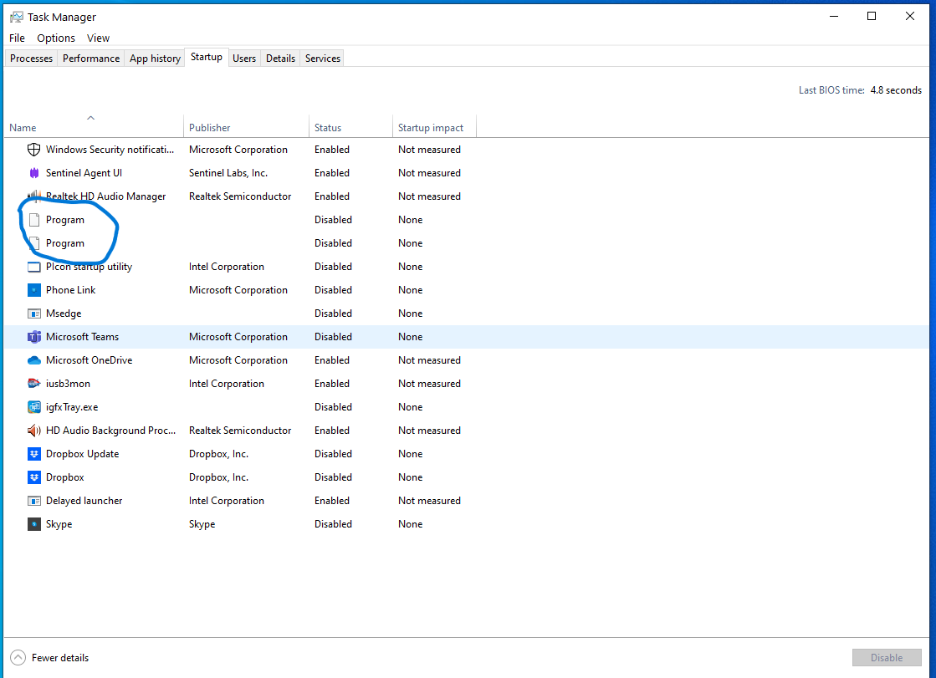The height and width of the screenshot is (678, 936).
Task: Click Skype publisher cell
Action: [x=202, y=524]
